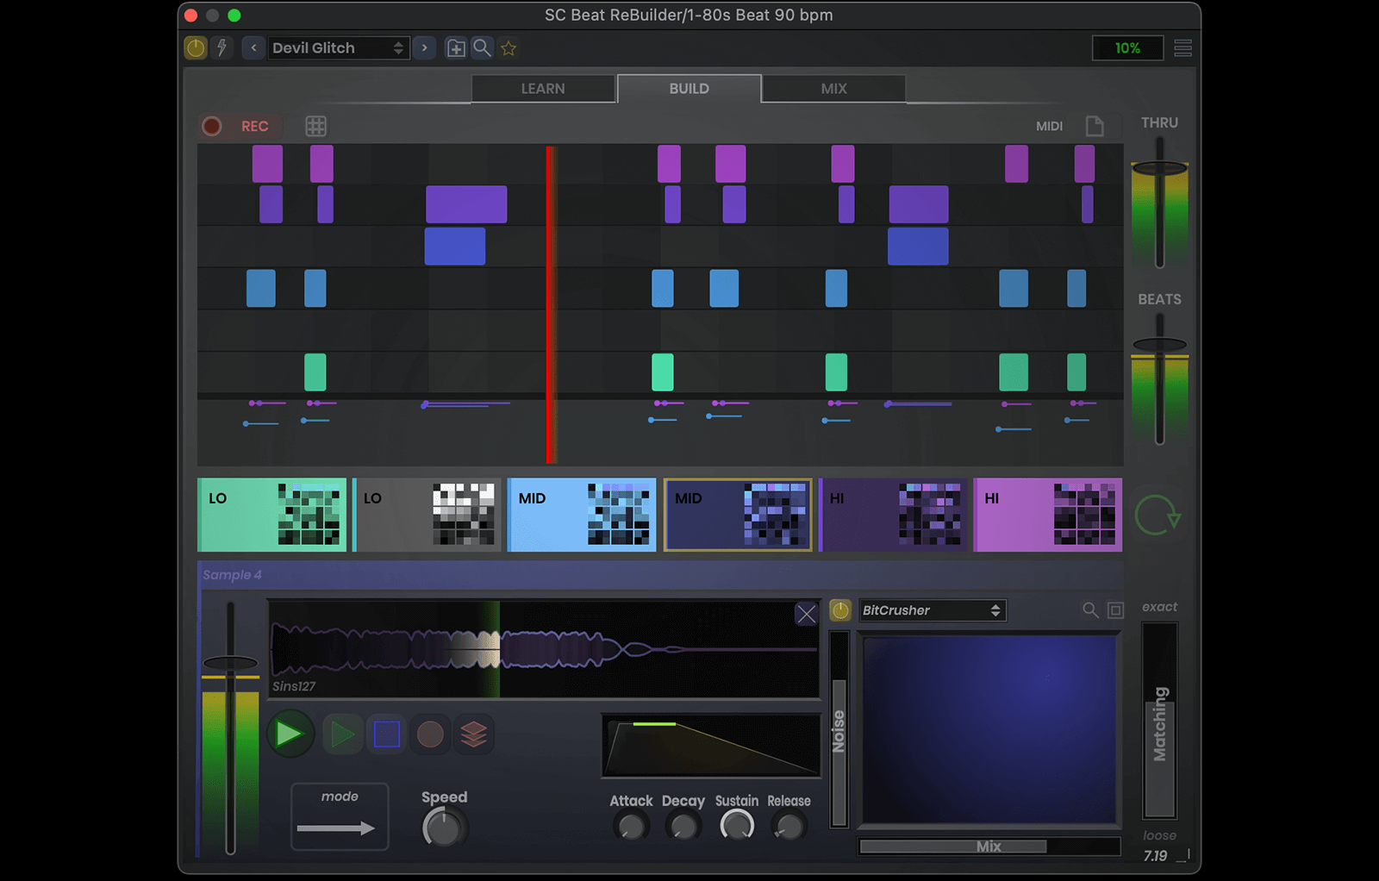Image resolution: width=1379 pixels, height=881 pixels.
Task: Save preset using the folder-plus icon
Action: coord(455,47)
